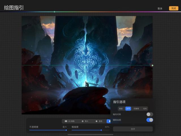Click the 选项 options button

click(133, 129)
